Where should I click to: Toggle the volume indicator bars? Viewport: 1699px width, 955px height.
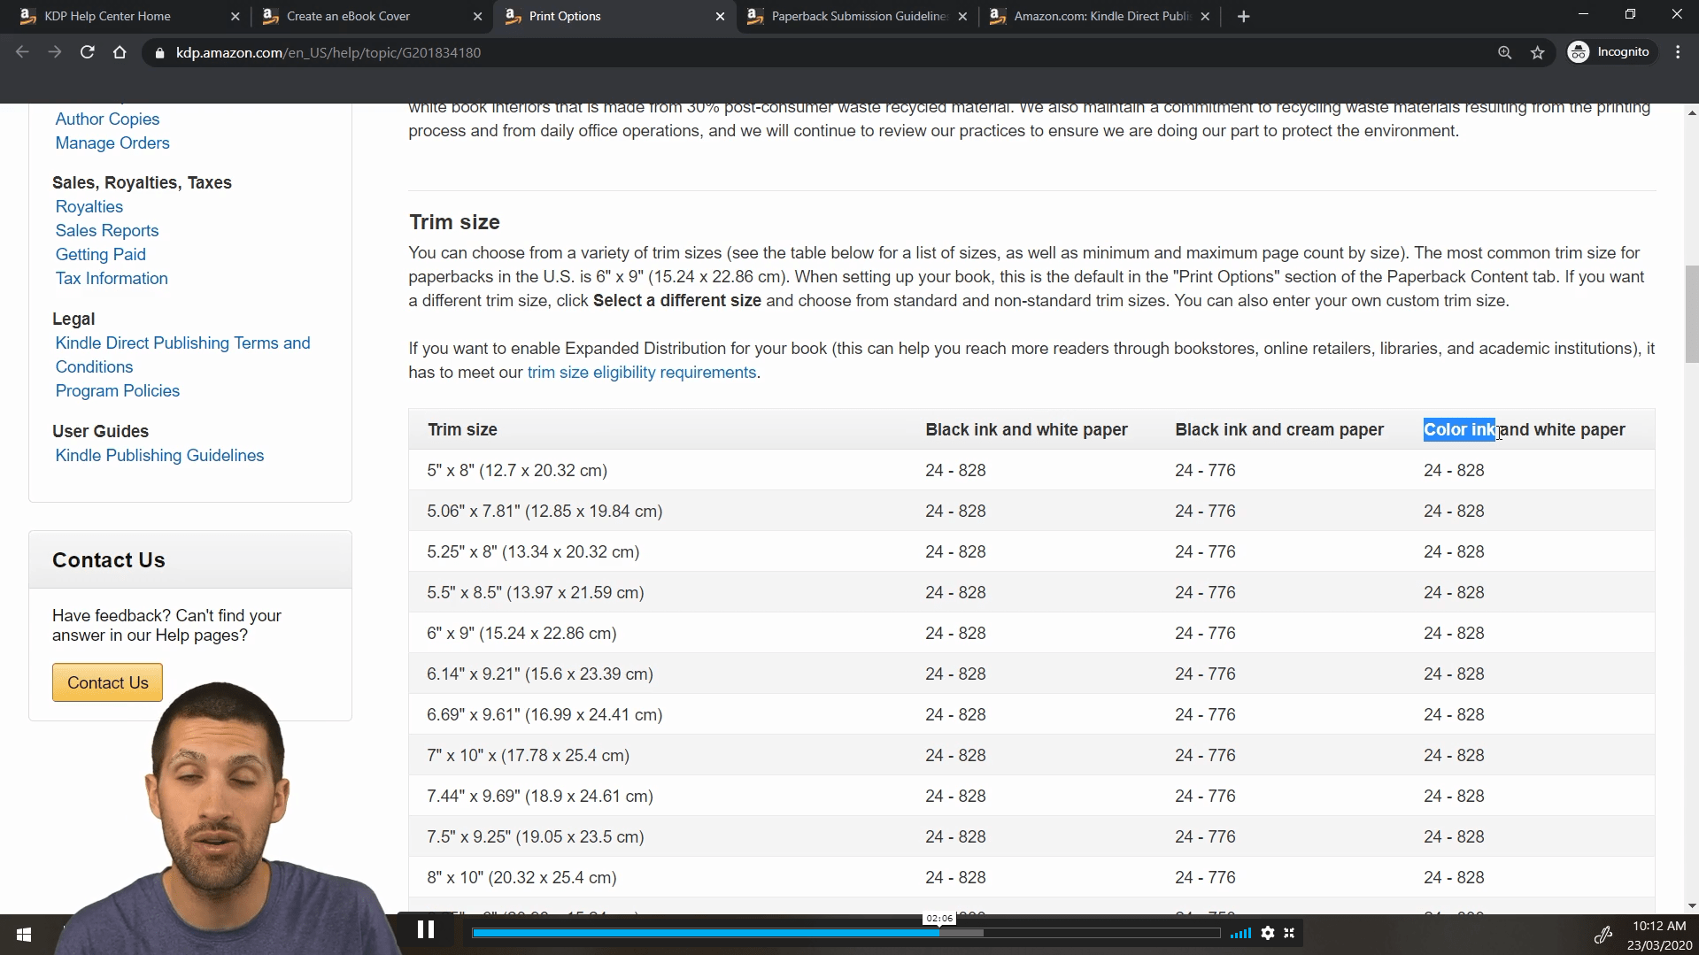[x=1239, y=933]
